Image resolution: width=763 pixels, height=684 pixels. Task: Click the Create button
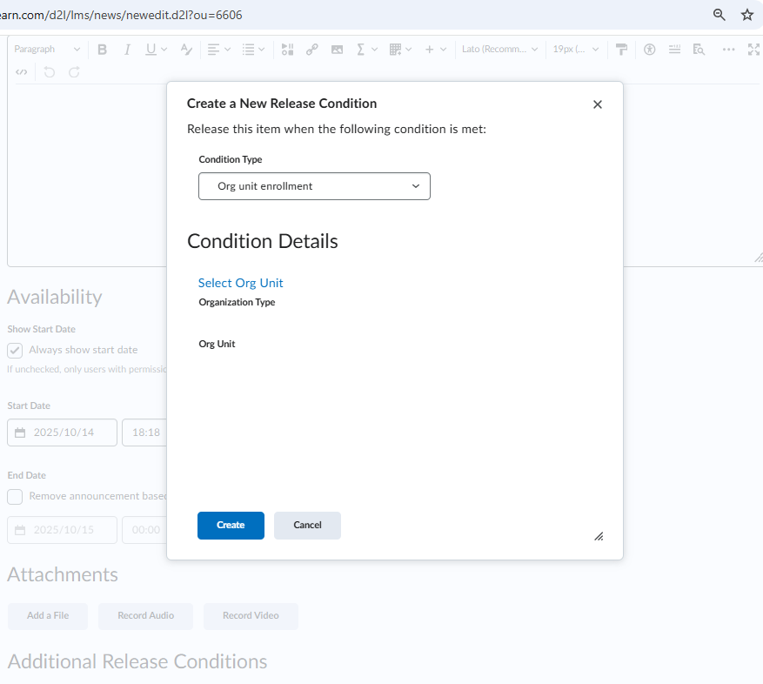tap(231, 526)
